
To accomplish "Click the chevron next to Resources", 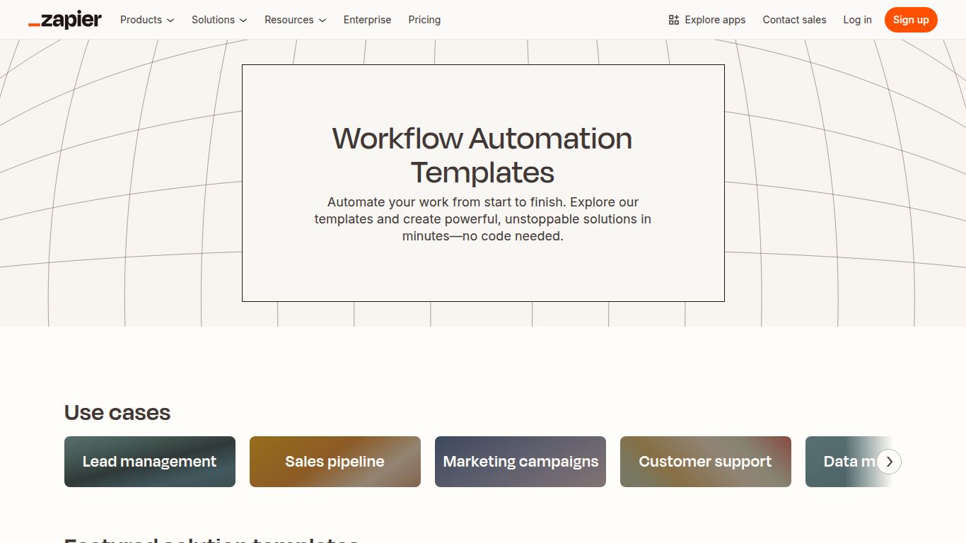I will click(322, 20).
